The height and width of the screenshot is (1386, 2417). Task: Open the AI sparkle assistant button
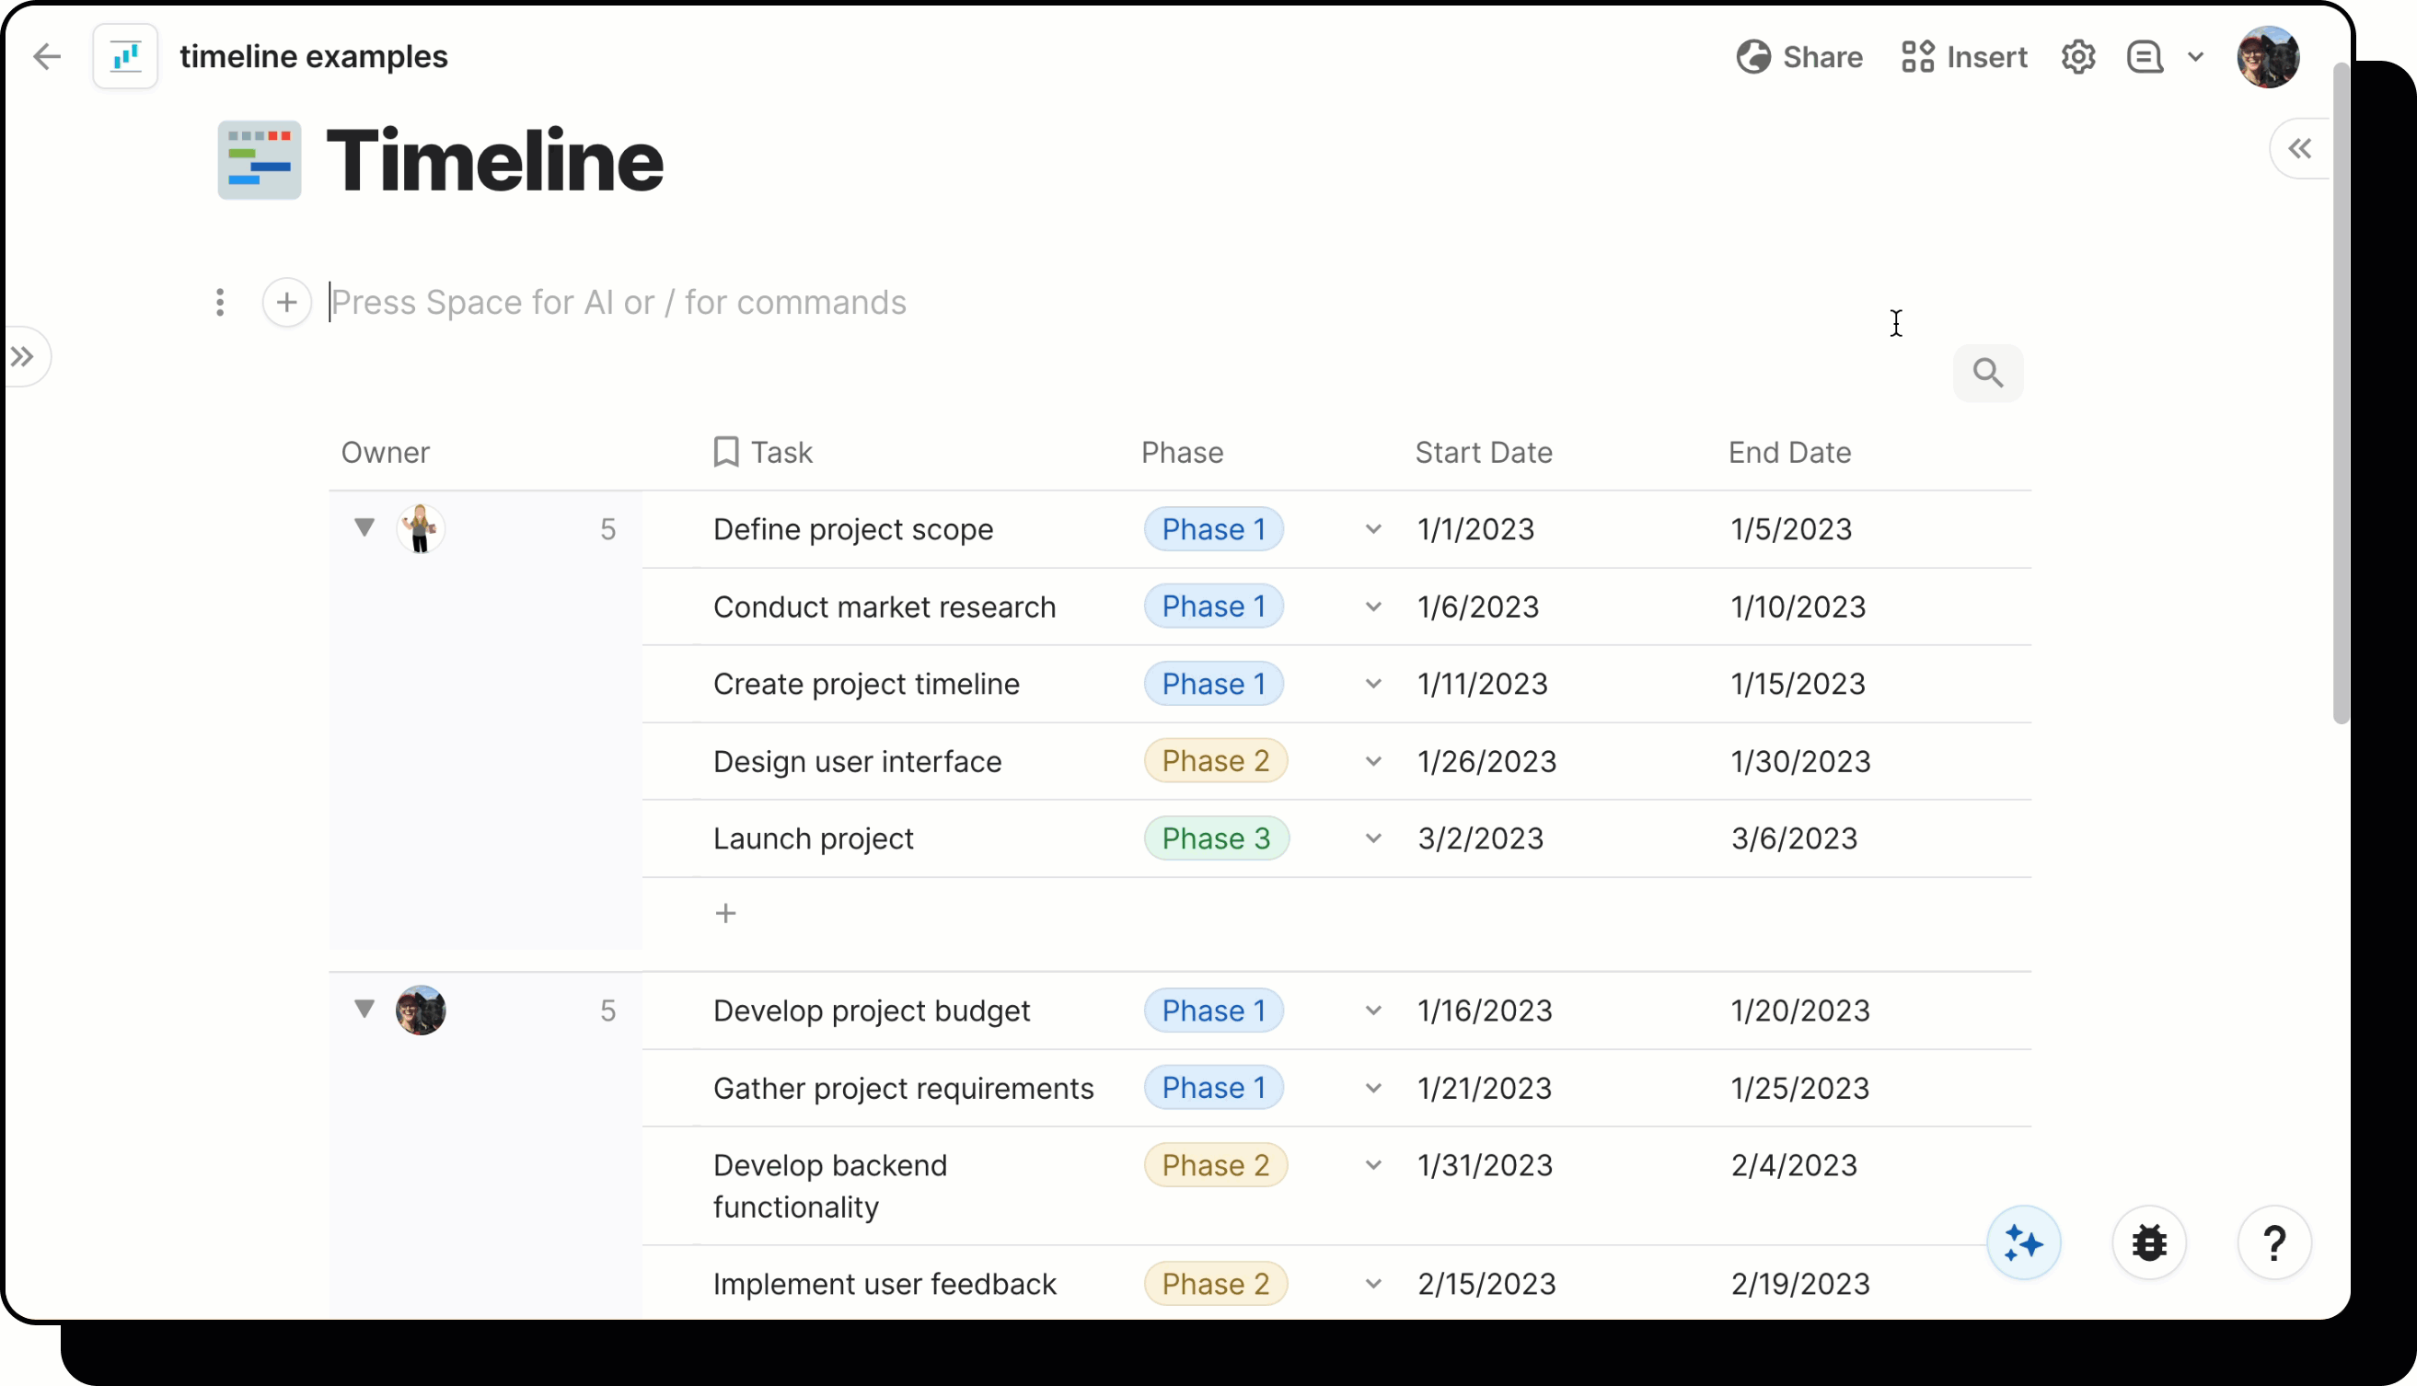(x=2023, y=1243)
